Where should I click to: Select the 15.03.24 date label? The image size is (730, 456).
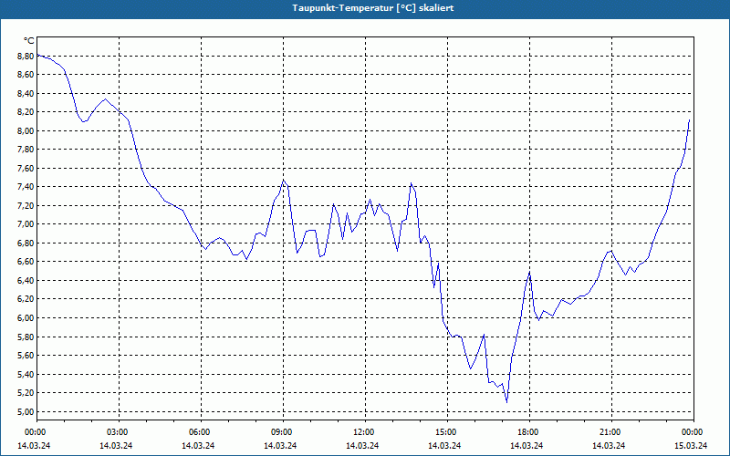[691, 445]
